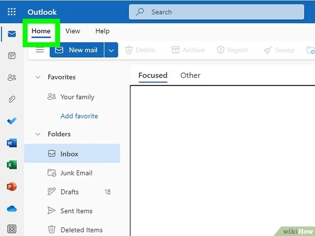This screenshot has width=315, height=236.
Task: Open the Drafts folder
Action: (x=72, y=192)
